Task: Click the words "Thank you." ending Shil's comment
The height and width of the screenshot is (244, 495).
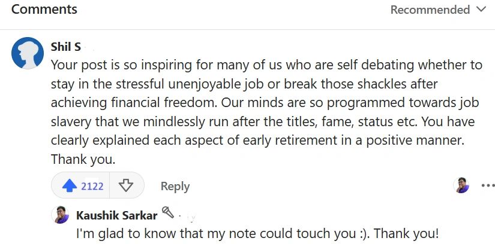Action: (83, 159)
